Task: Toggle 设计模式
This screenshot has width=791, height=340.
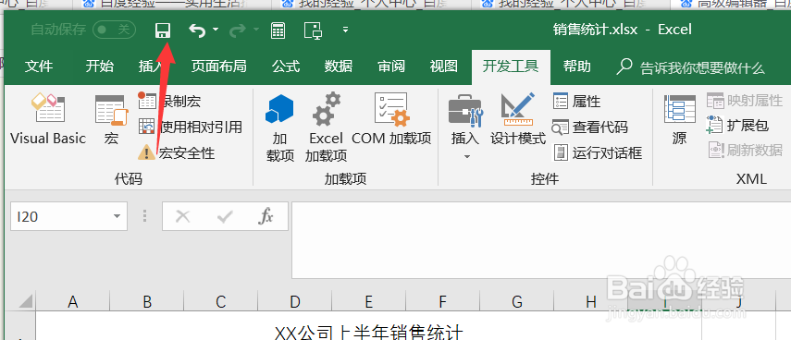Action: 518,119
